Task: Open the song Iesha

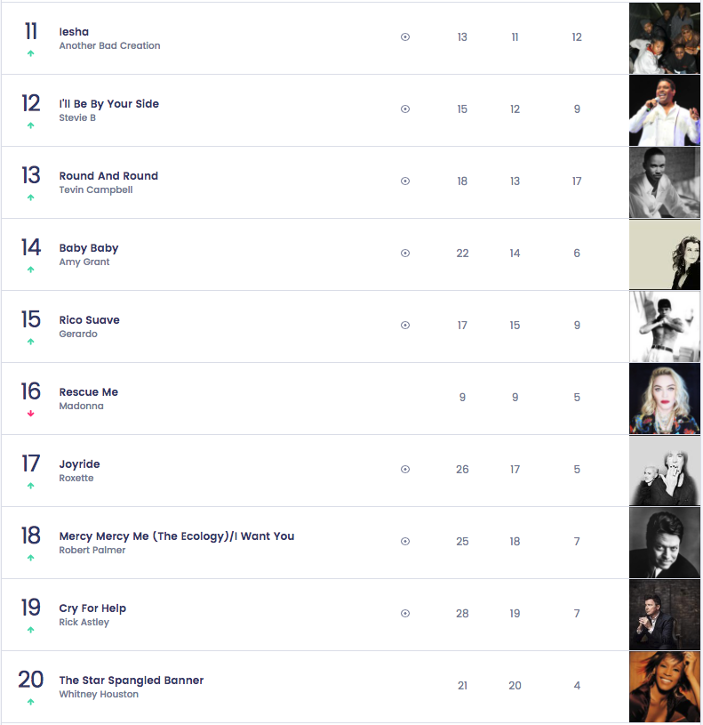Action: (x=74, y=32)
